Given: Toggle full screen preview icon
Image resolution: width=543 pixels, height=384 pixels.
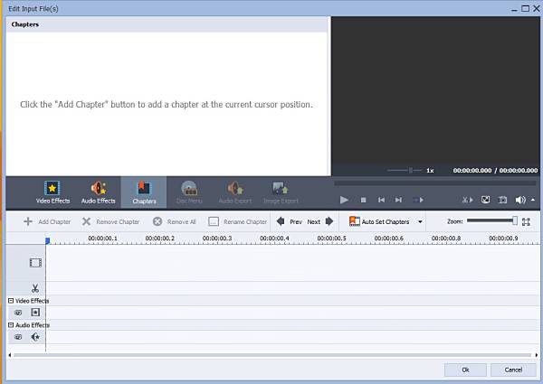Looking at the screenshot, I should click(485, 200).
